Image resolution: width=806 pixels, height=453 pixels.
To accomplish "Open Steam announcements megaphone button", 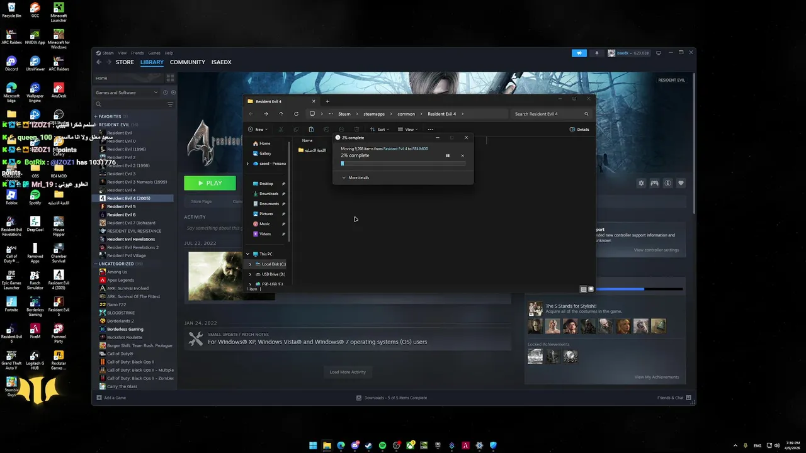I will pyautogui.click(x=579, y=53).
